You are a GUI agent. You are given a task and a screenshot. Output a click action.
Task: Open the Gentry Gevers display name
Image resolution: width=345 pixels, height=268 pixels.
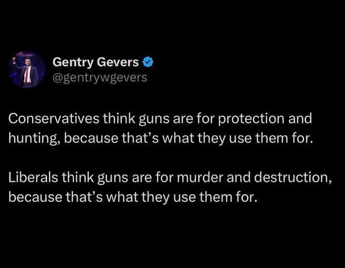pyautogui.click(x=96, y=63)
